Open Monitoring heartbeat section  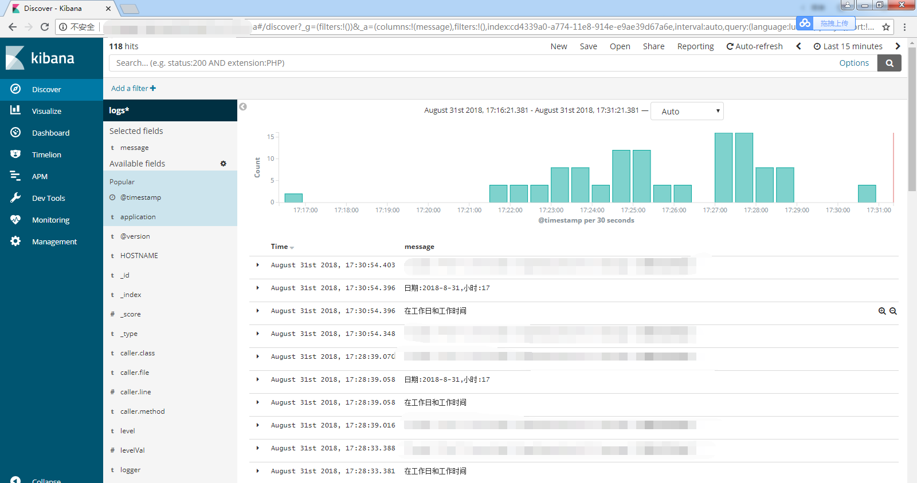coord(15,220)
